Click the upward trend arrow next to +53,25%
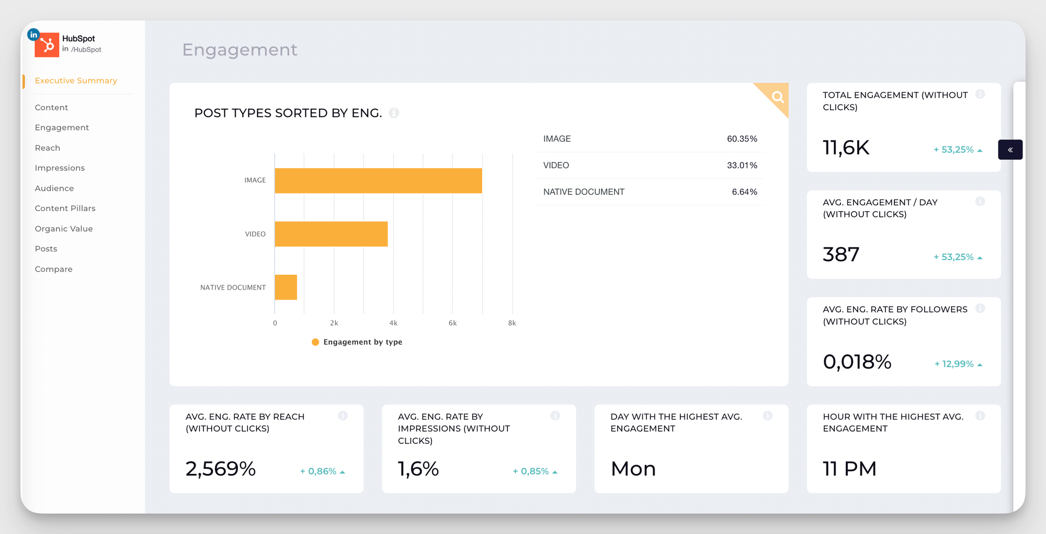 [x=980, y=149]
